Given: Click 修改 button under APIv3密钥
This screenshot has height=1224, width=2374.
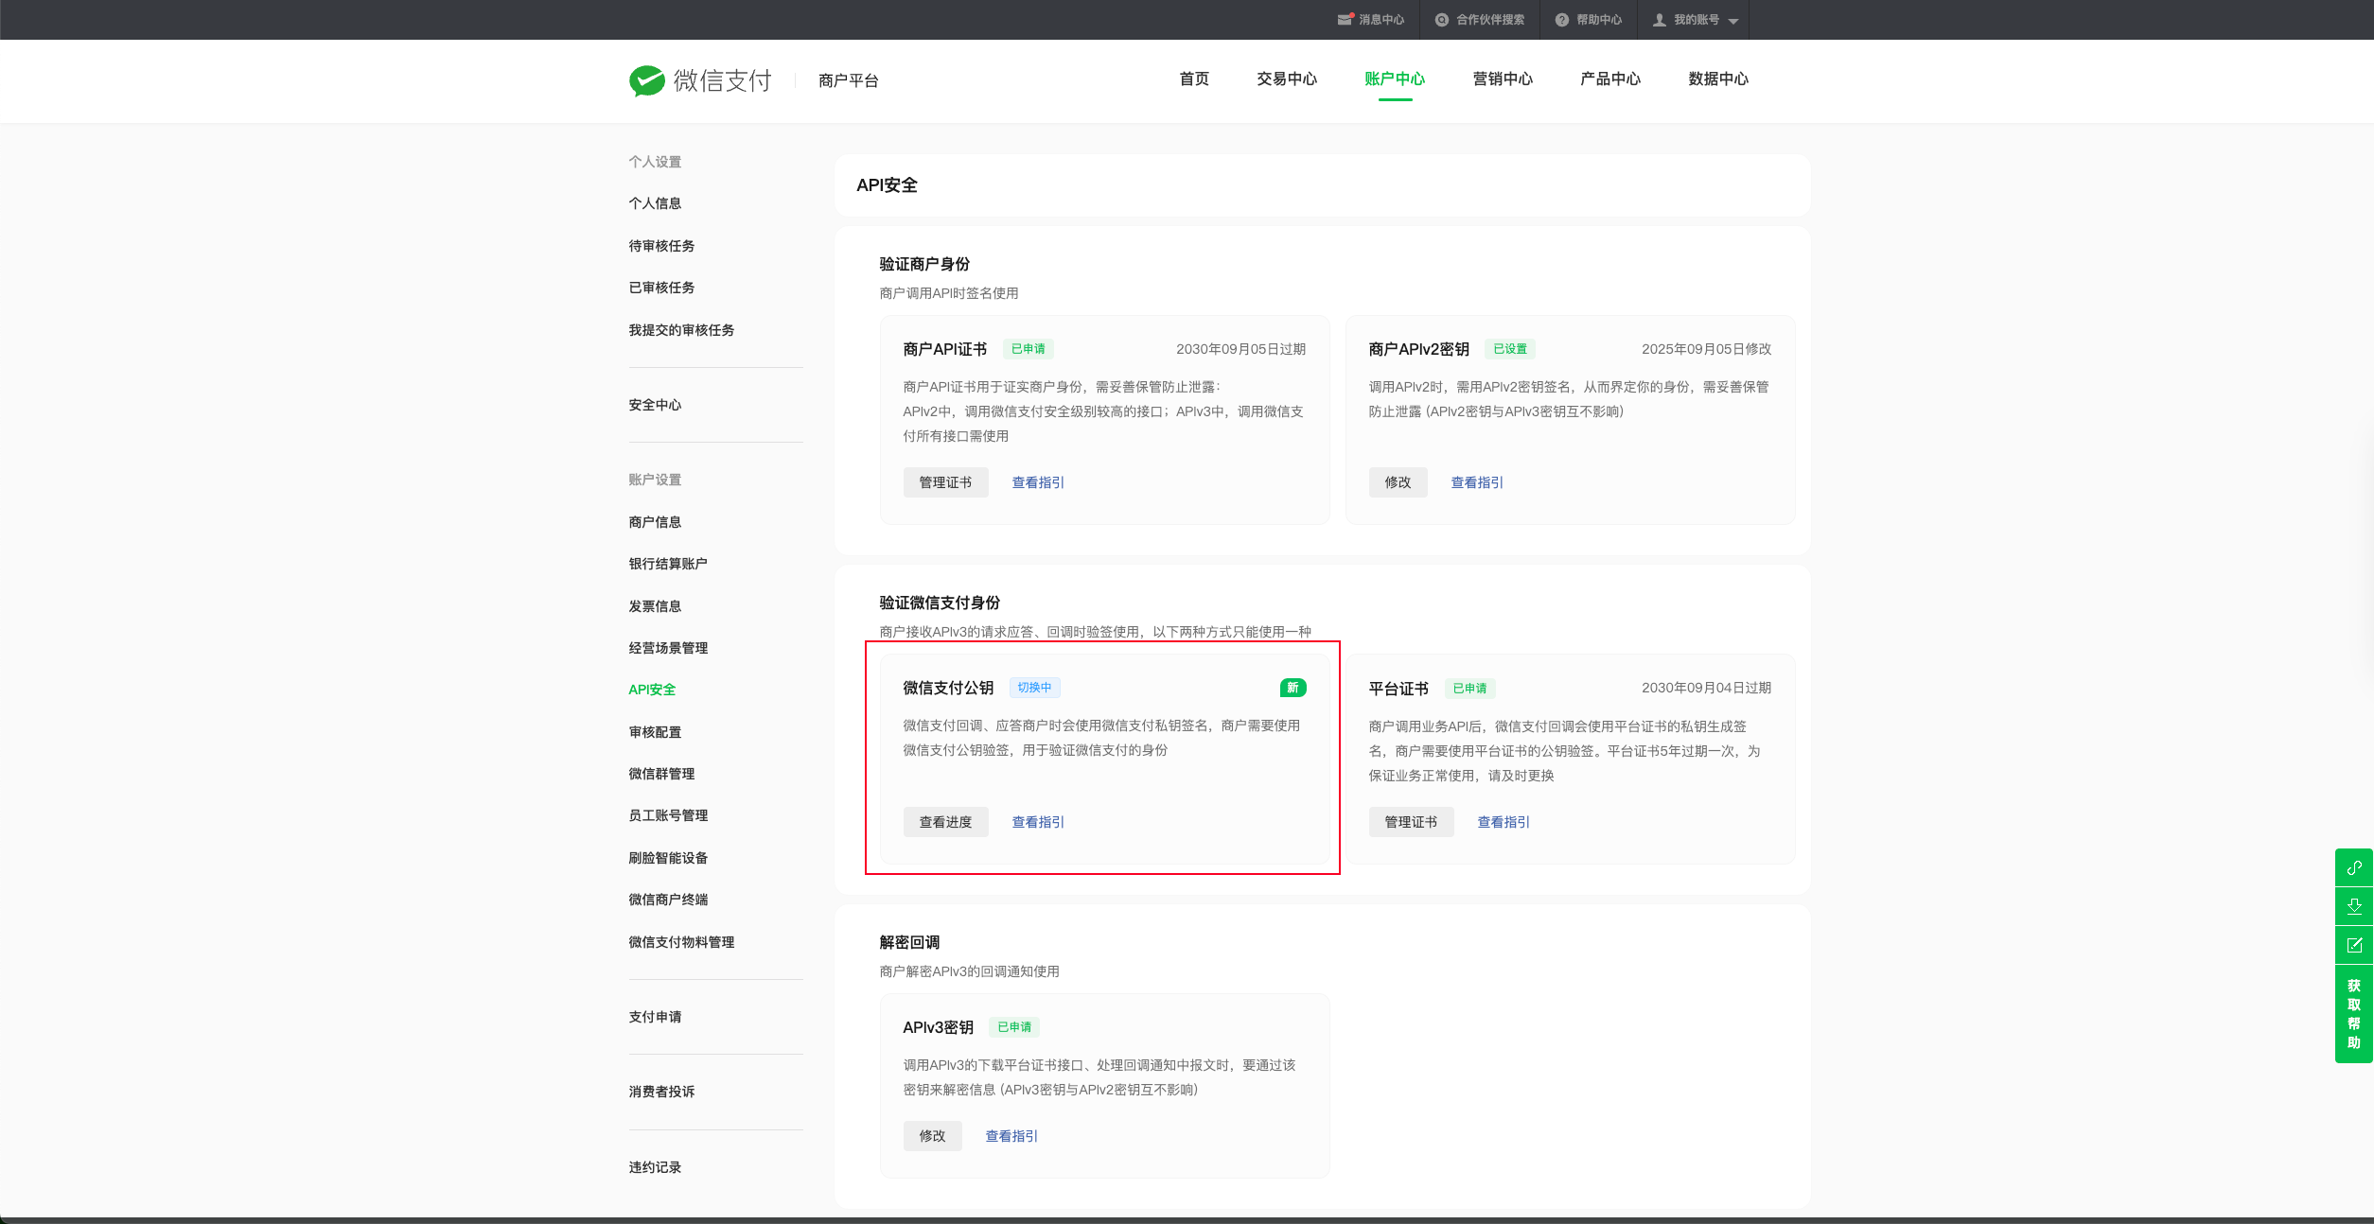Looking at the screenshot, I should (932, 1136).
